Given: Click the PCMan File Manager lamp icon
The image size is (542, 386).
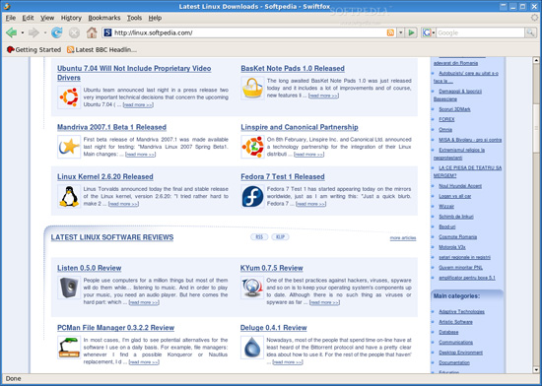Looking at the screenshot, I should pos(69,348).
